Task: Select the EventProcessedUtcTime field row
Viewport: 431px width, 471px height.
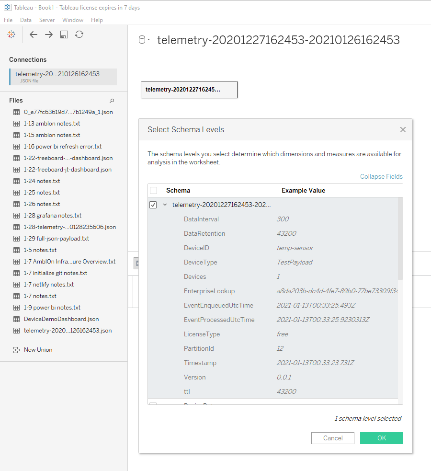Action: pyautogui.click(x=273, y=320)
